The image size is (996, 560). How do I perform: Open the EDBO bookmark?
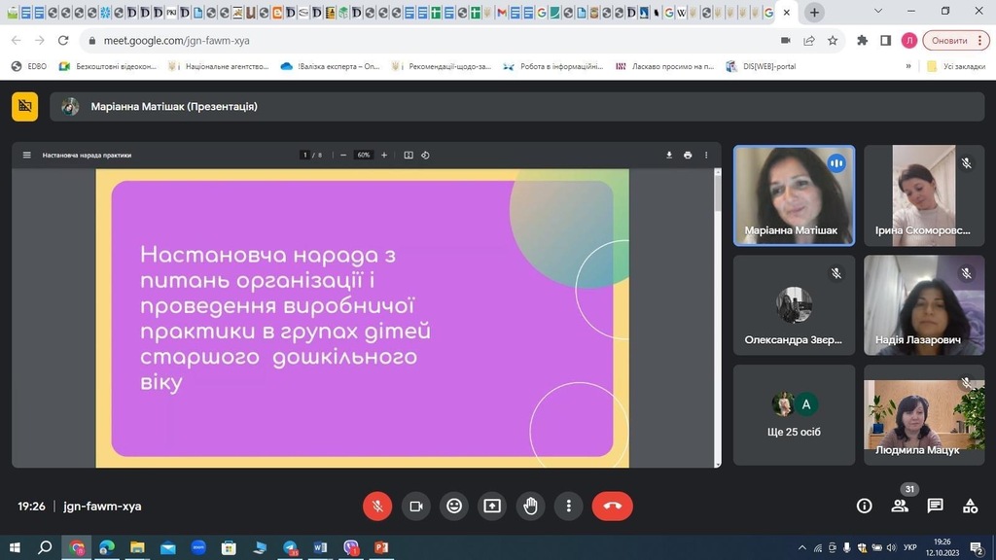[29, 66]
